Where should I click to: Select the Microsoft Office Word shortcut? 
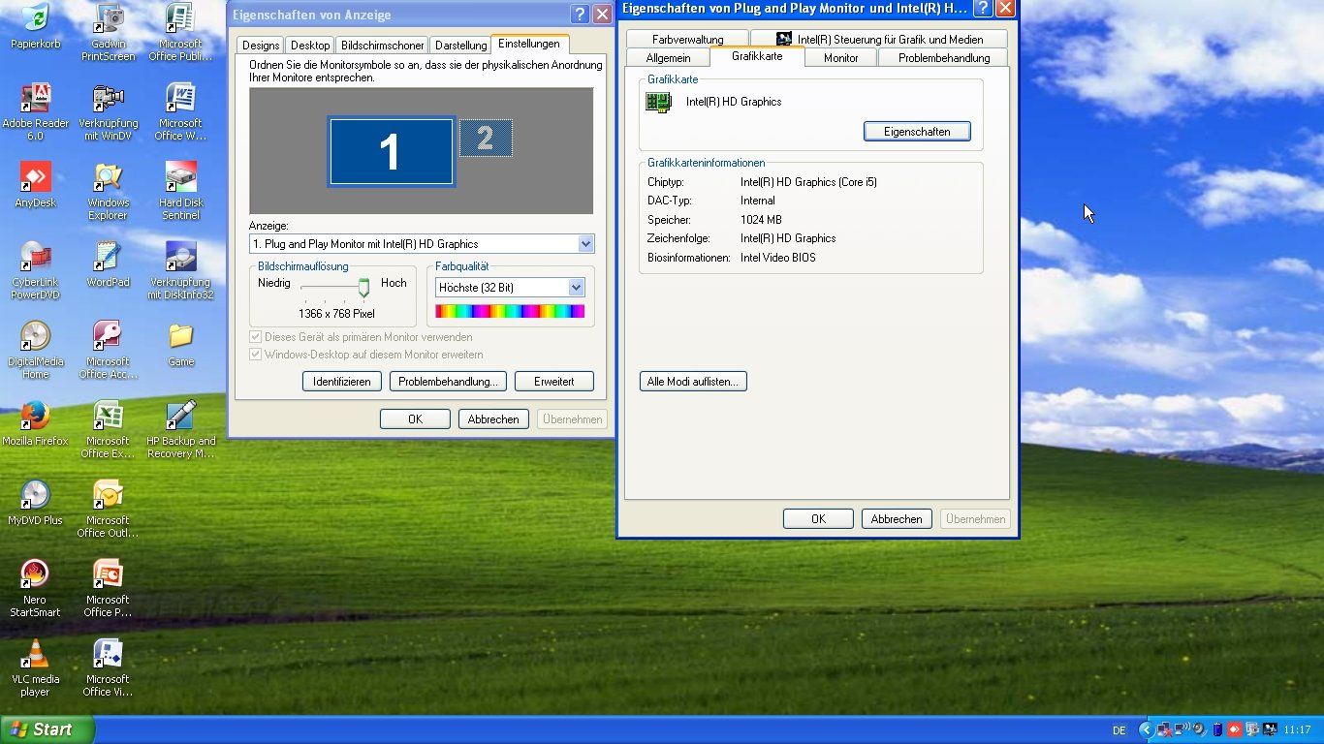(181, 112)
